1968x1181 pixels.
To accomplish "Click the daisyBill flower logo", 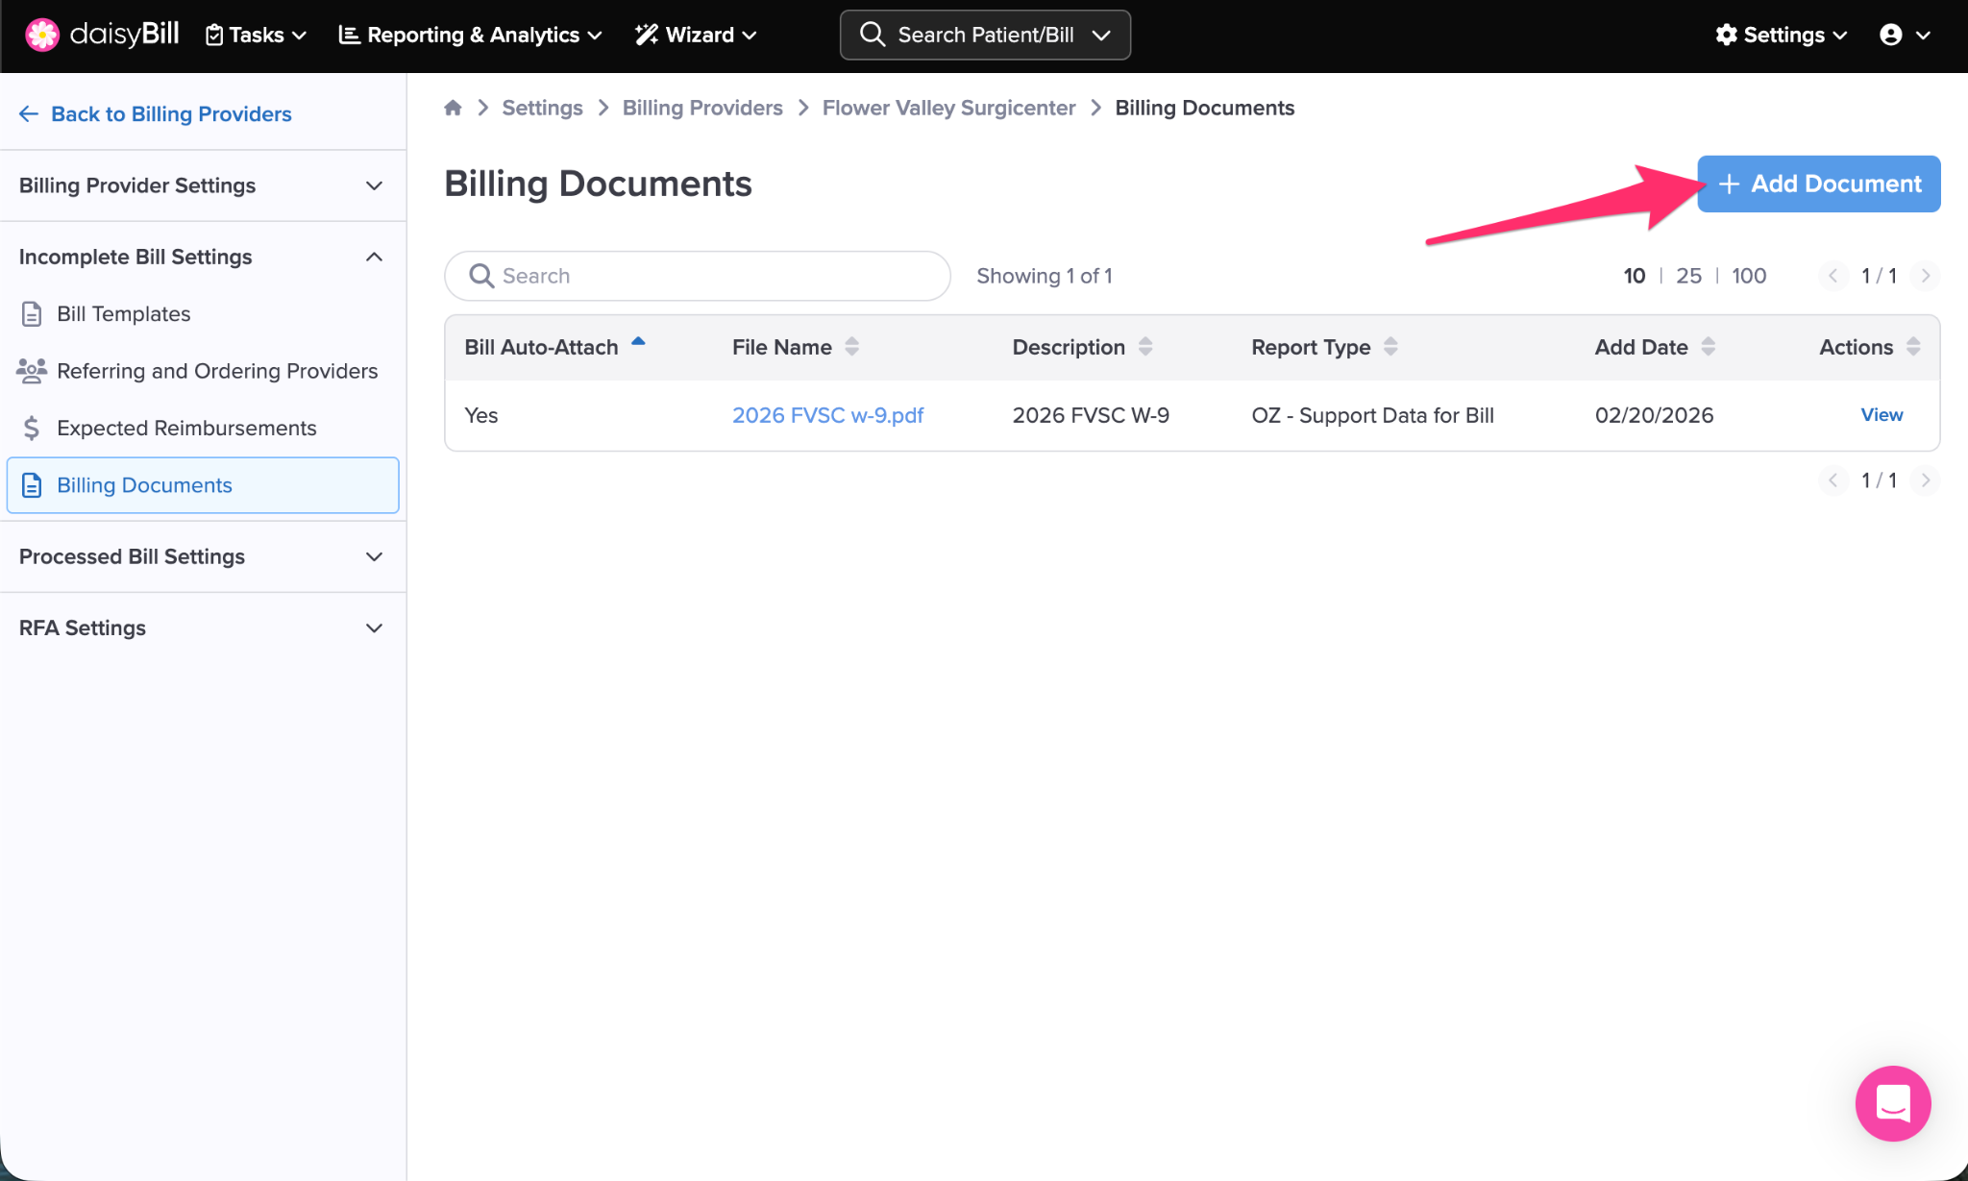I will coord(42,35).
